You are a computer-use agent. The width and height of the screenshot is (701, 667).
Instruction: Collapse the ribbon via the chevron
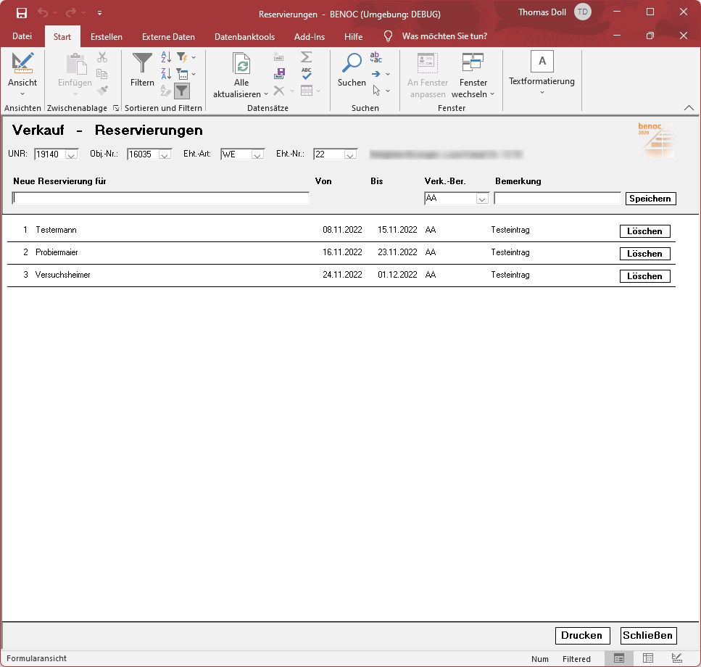click(x=689, y=107)
